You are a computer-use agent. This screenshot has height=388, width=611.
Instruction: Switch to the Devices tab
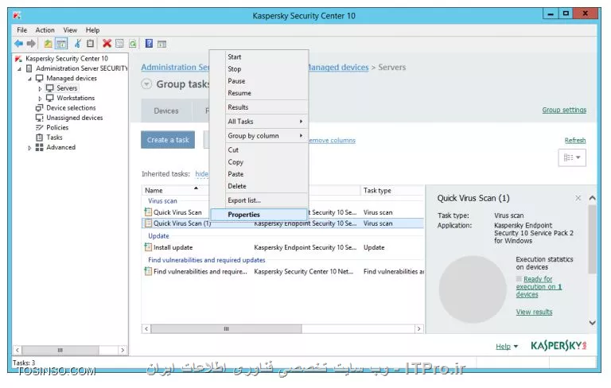point(166,111)
